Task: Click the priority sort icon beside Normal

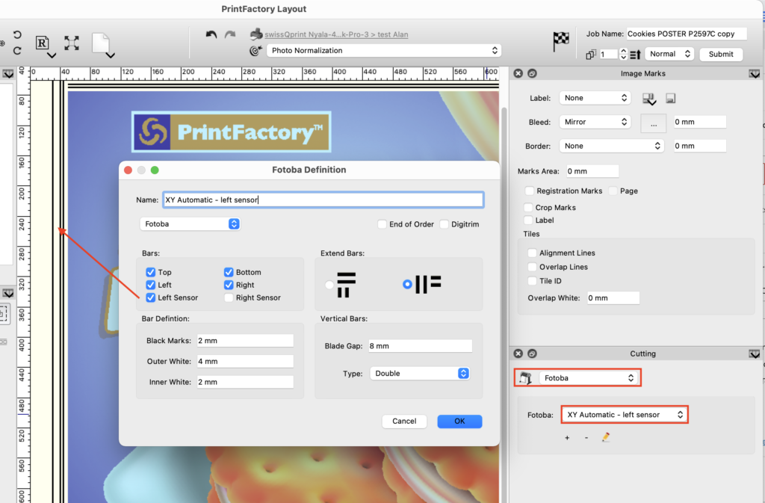Action: point(635,54)
